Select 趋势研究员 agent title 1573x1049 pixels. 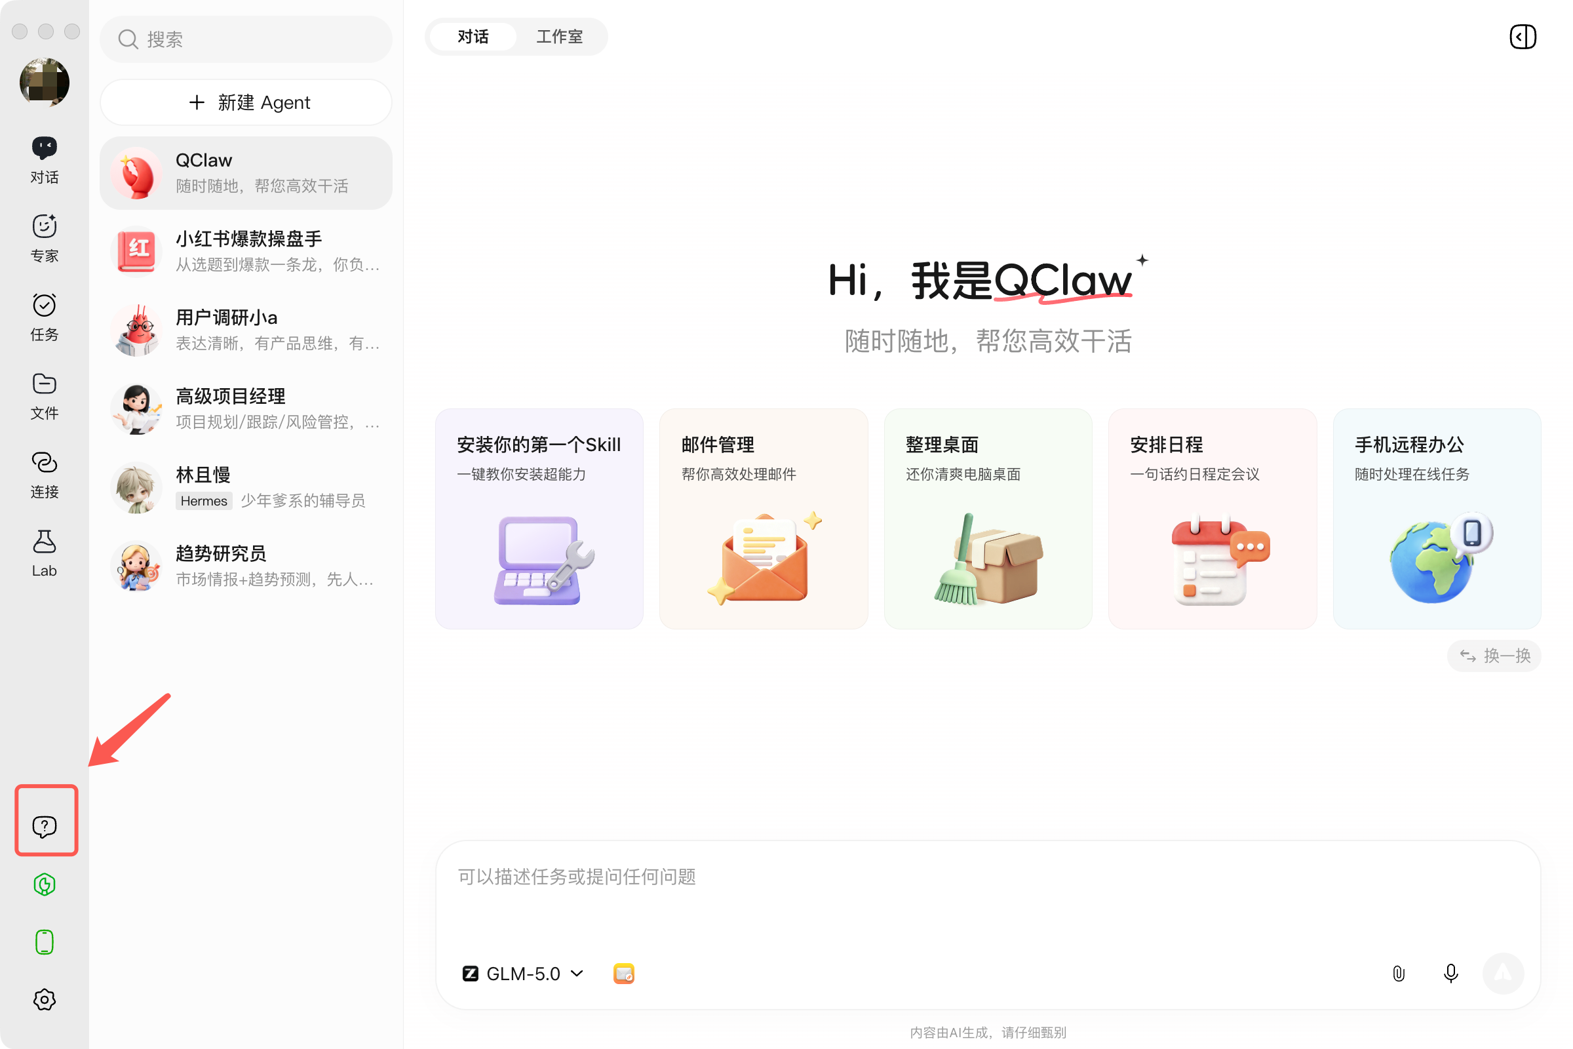coord(222,553)
